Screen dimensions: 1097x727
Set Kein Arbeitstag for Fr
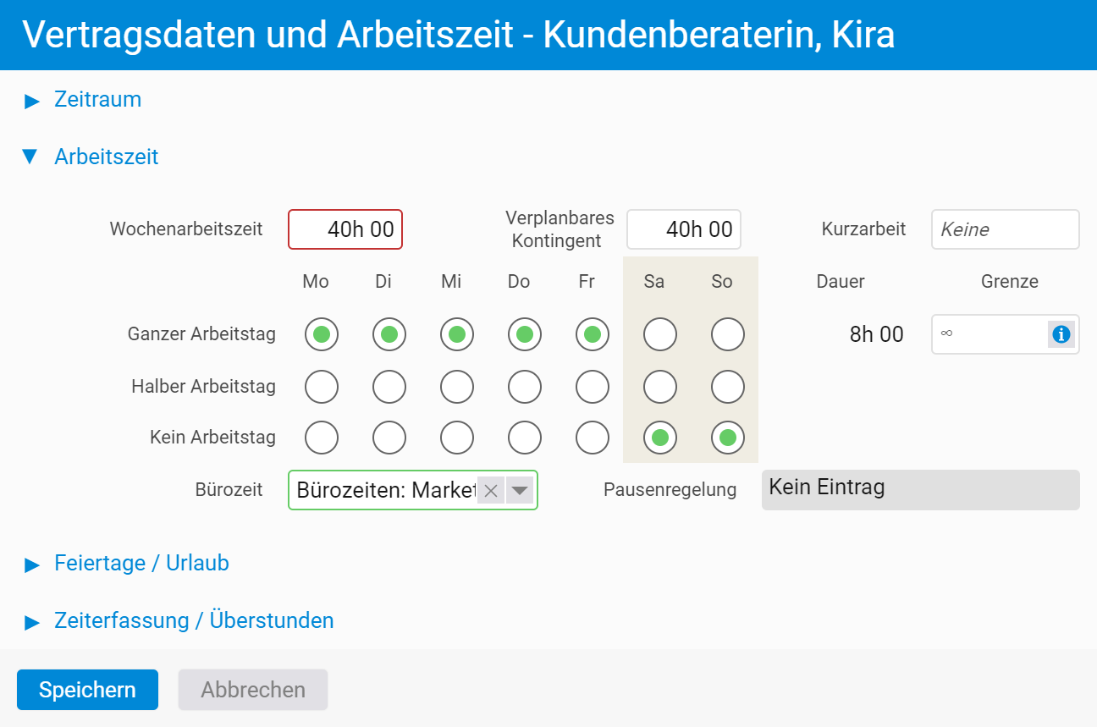[x=593, y=438]
